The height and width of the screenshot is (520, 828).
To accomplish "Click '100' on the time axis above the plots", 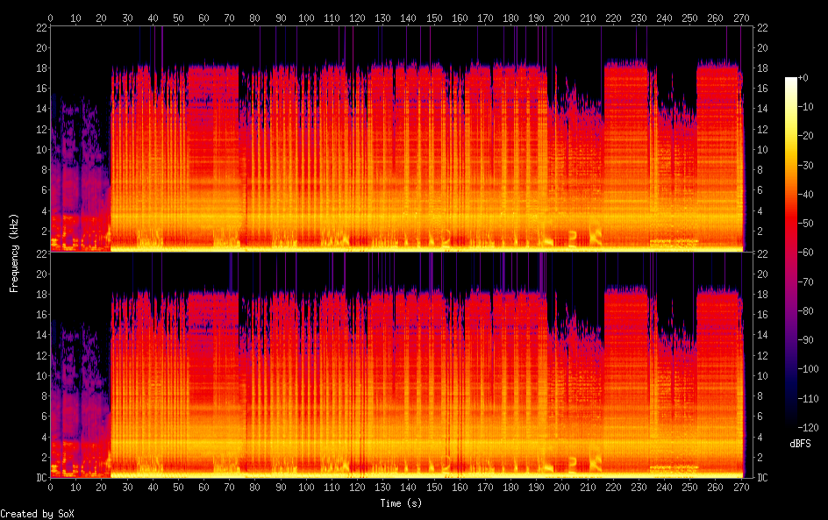I will tap(306, 18).
